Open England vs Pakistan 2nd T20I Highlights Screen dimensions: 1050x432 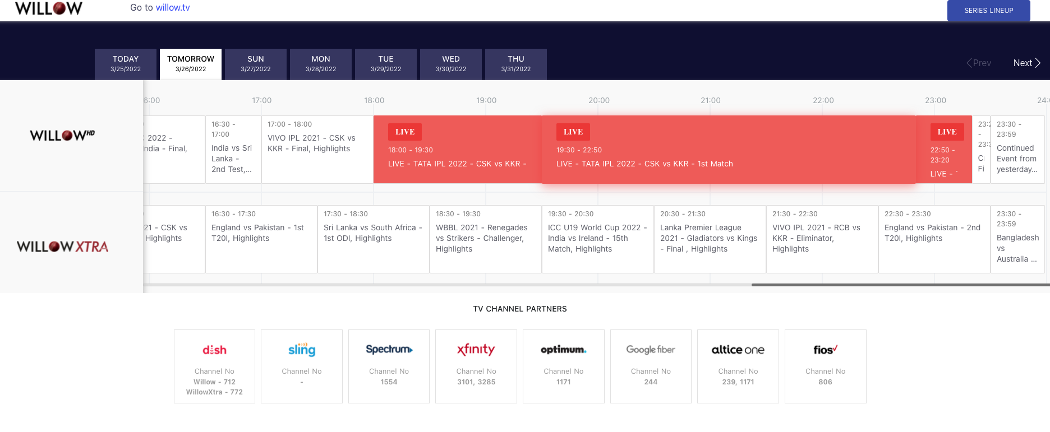click(x=934, y=239)
